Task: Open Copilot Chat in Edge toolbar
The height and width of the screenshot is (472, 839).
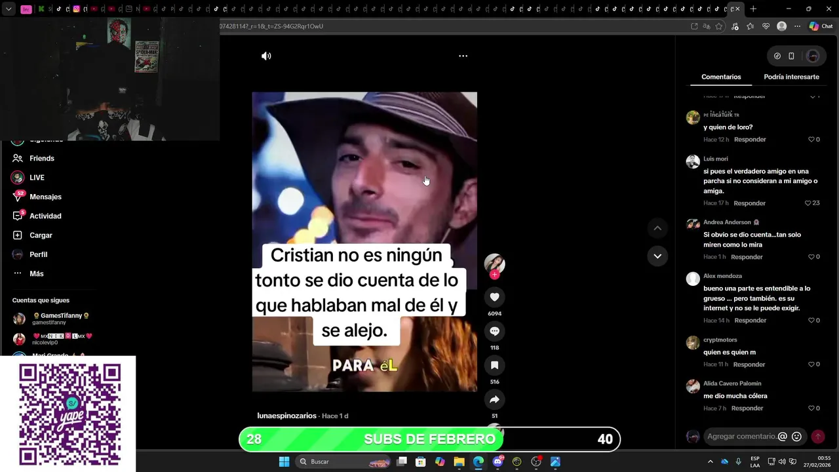Action: coord(821,26)
